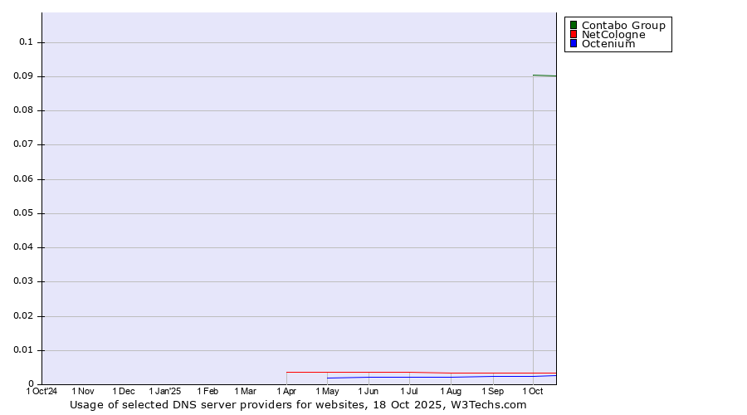747x415 pixels.
Task: Click the 1 May x-axis label
Action: tap(327, 391)
